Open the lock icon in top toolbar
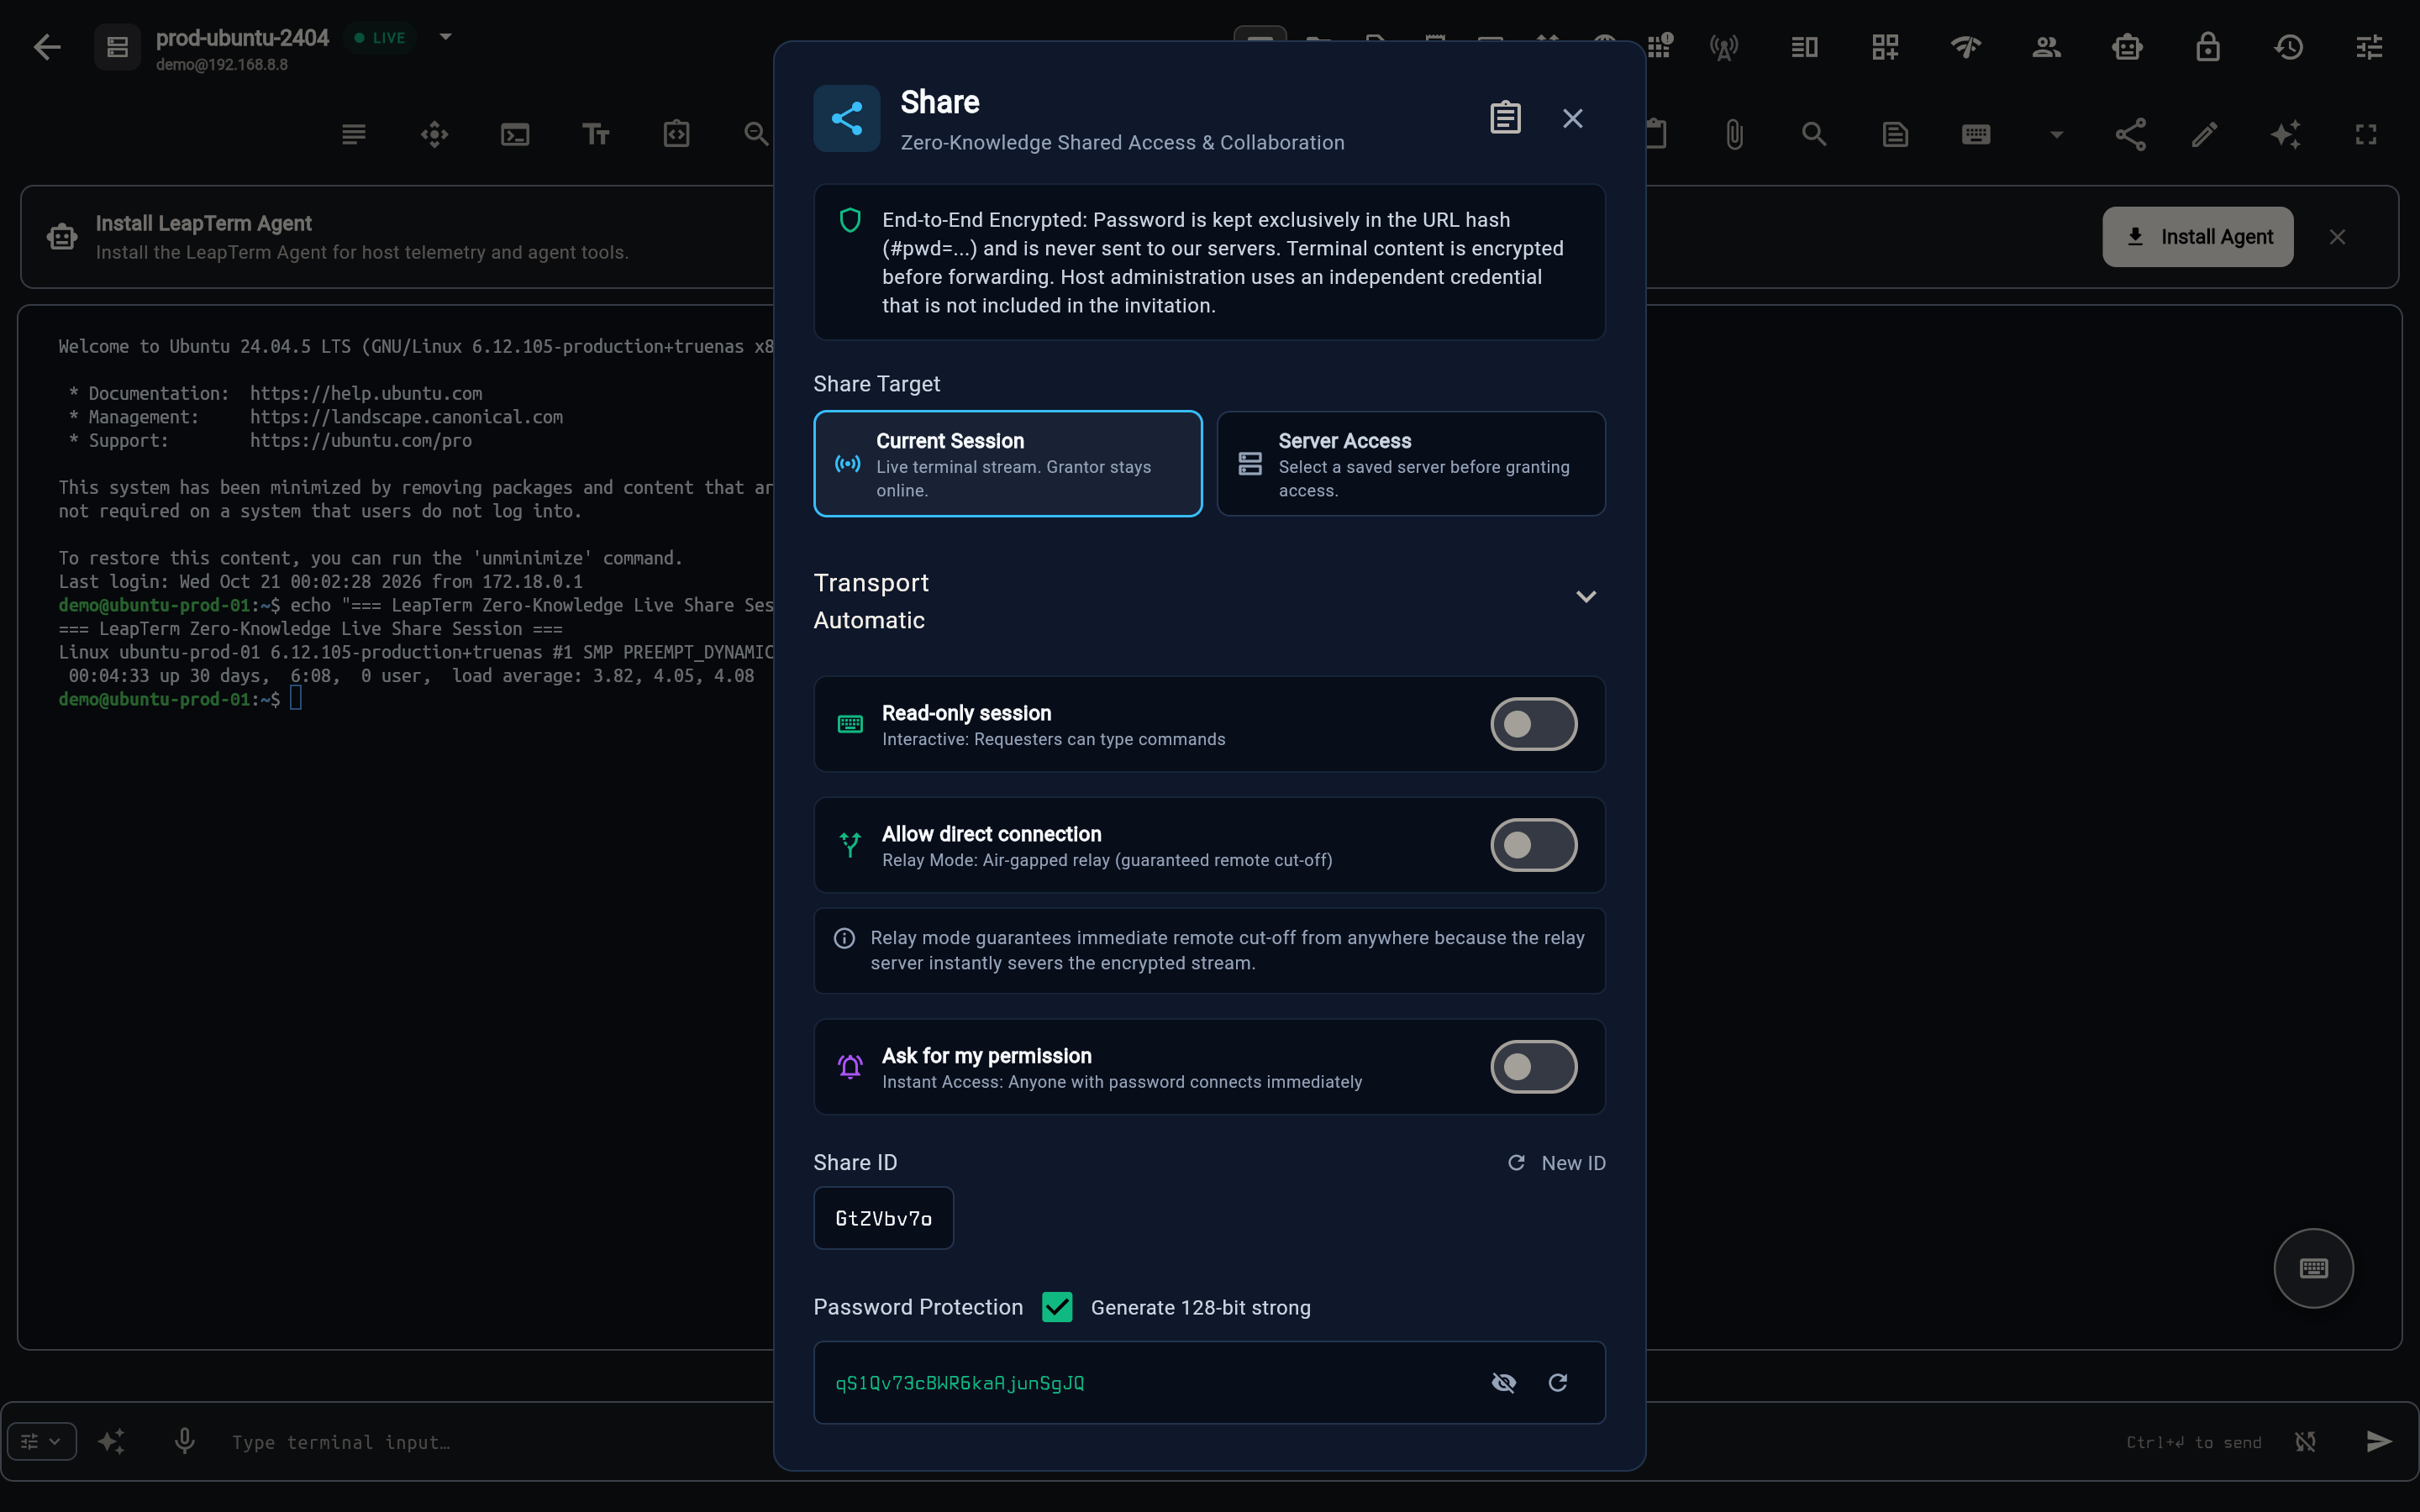2420x1512 pixels. point(2208,47)
